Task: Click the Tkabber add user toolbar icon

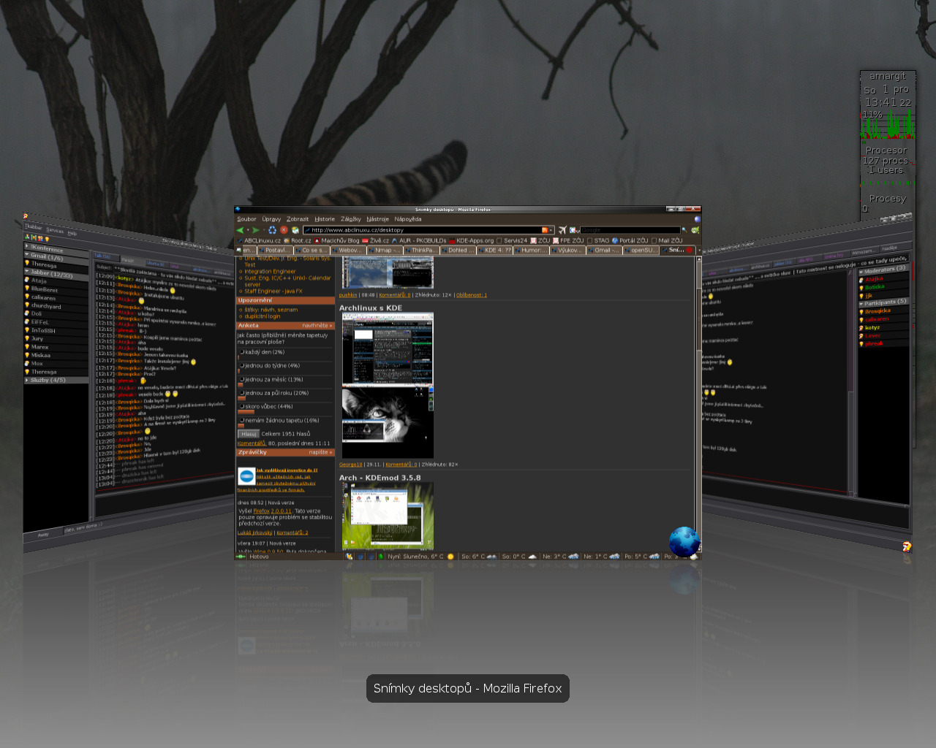Action: 27,237
